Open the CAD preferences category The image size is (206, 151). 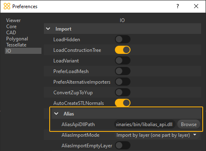pyautogui.click(x=11, y=33)
